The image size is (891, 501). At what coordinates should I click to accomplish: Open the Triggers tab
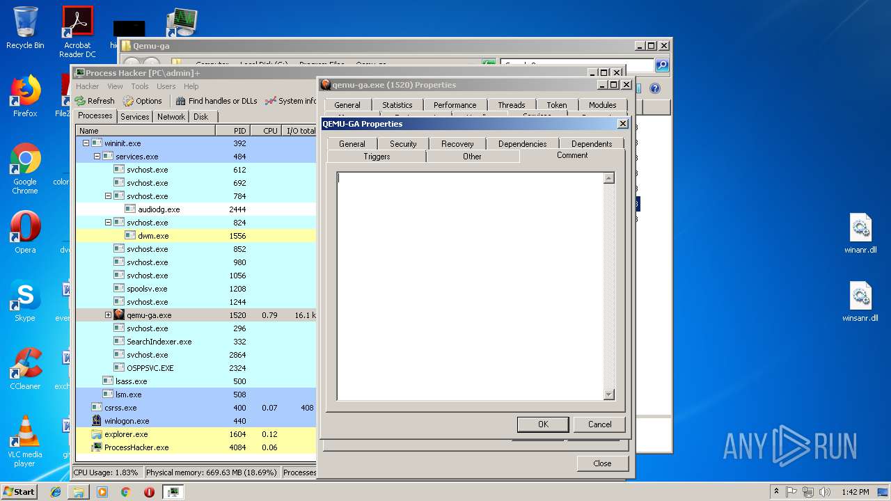pyautogui.click(x=377, y=157)
